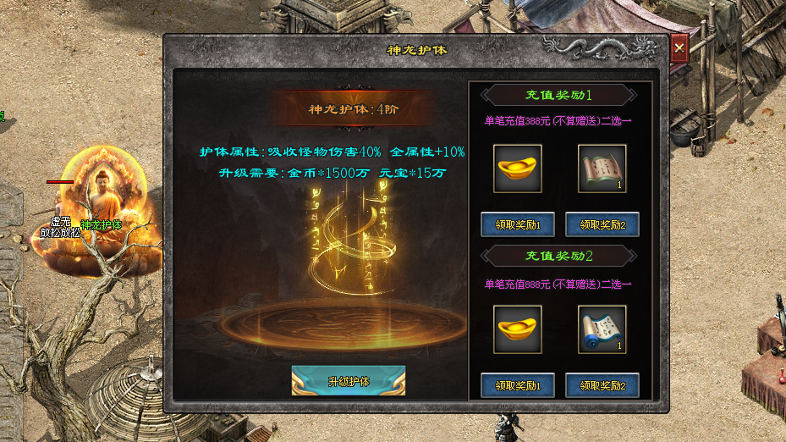
Task: Claim 领取奖励1 in 充值奖励2 section
Action: click(517, 385)
